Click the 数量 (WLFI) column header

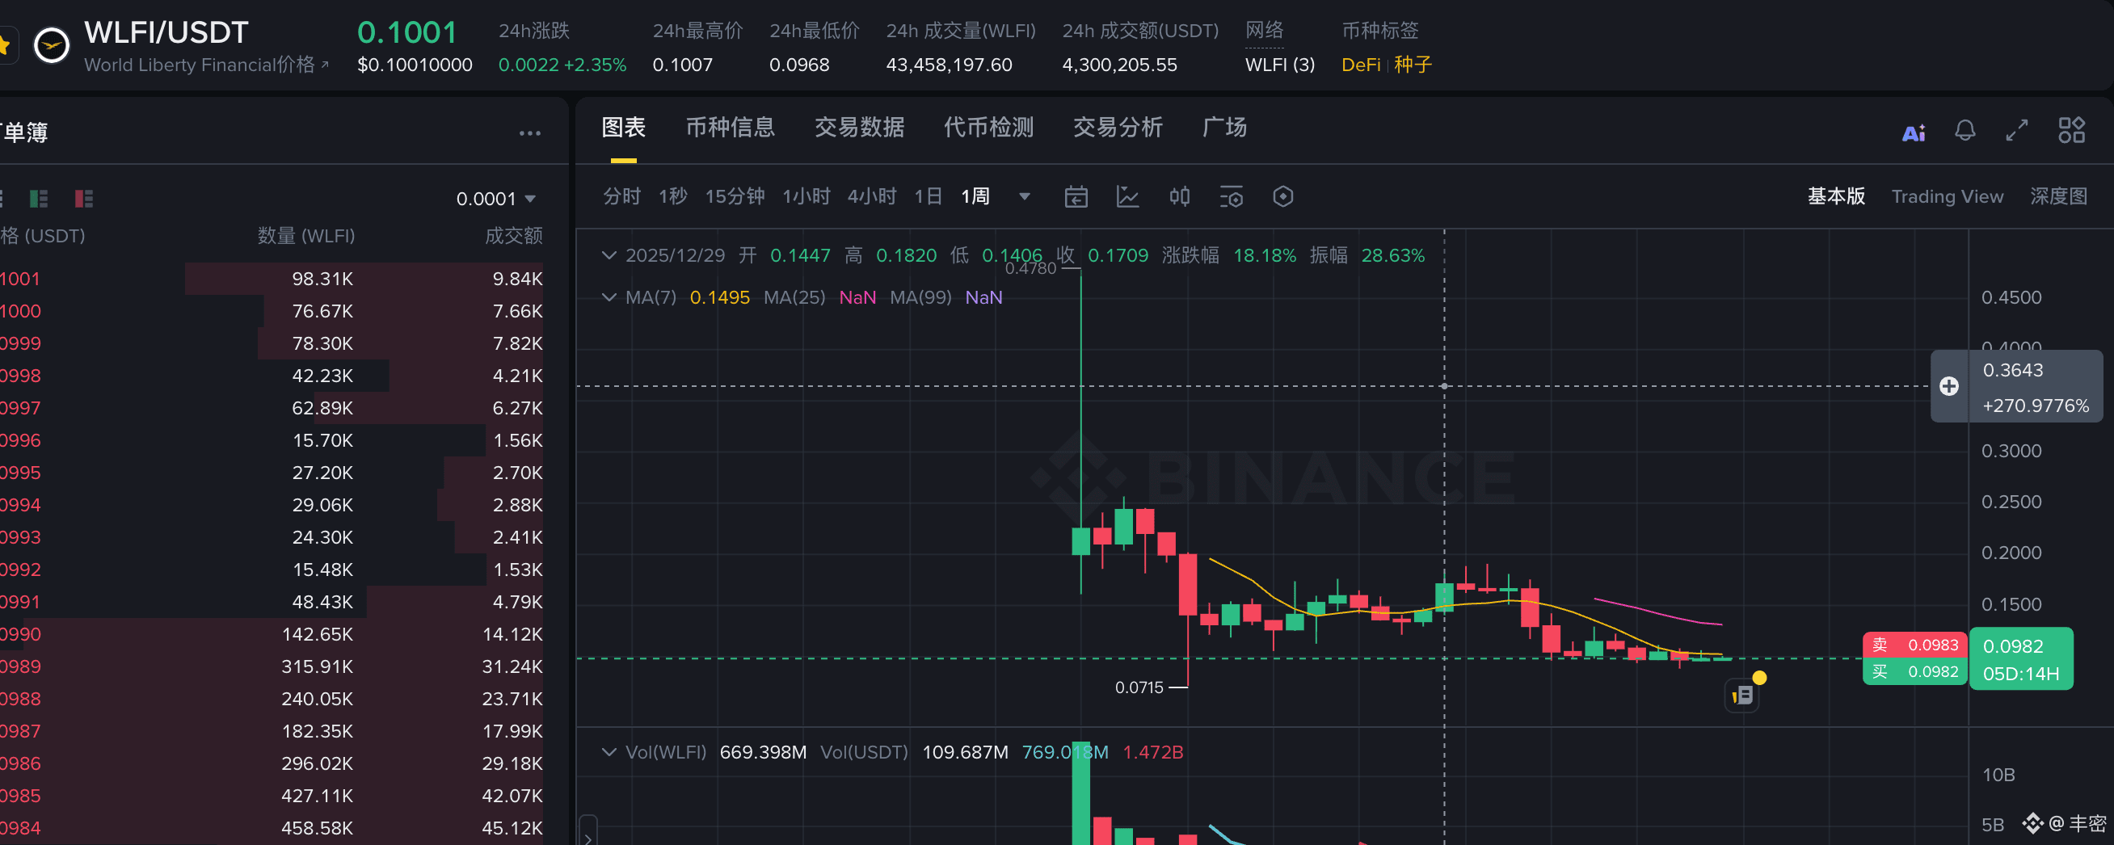tap(306, 236)
